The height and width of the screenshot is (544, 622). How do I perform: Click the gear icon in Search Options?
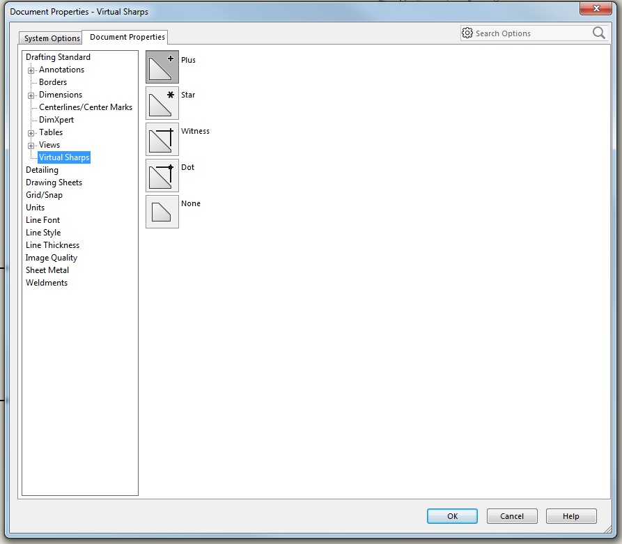[467, 33]
